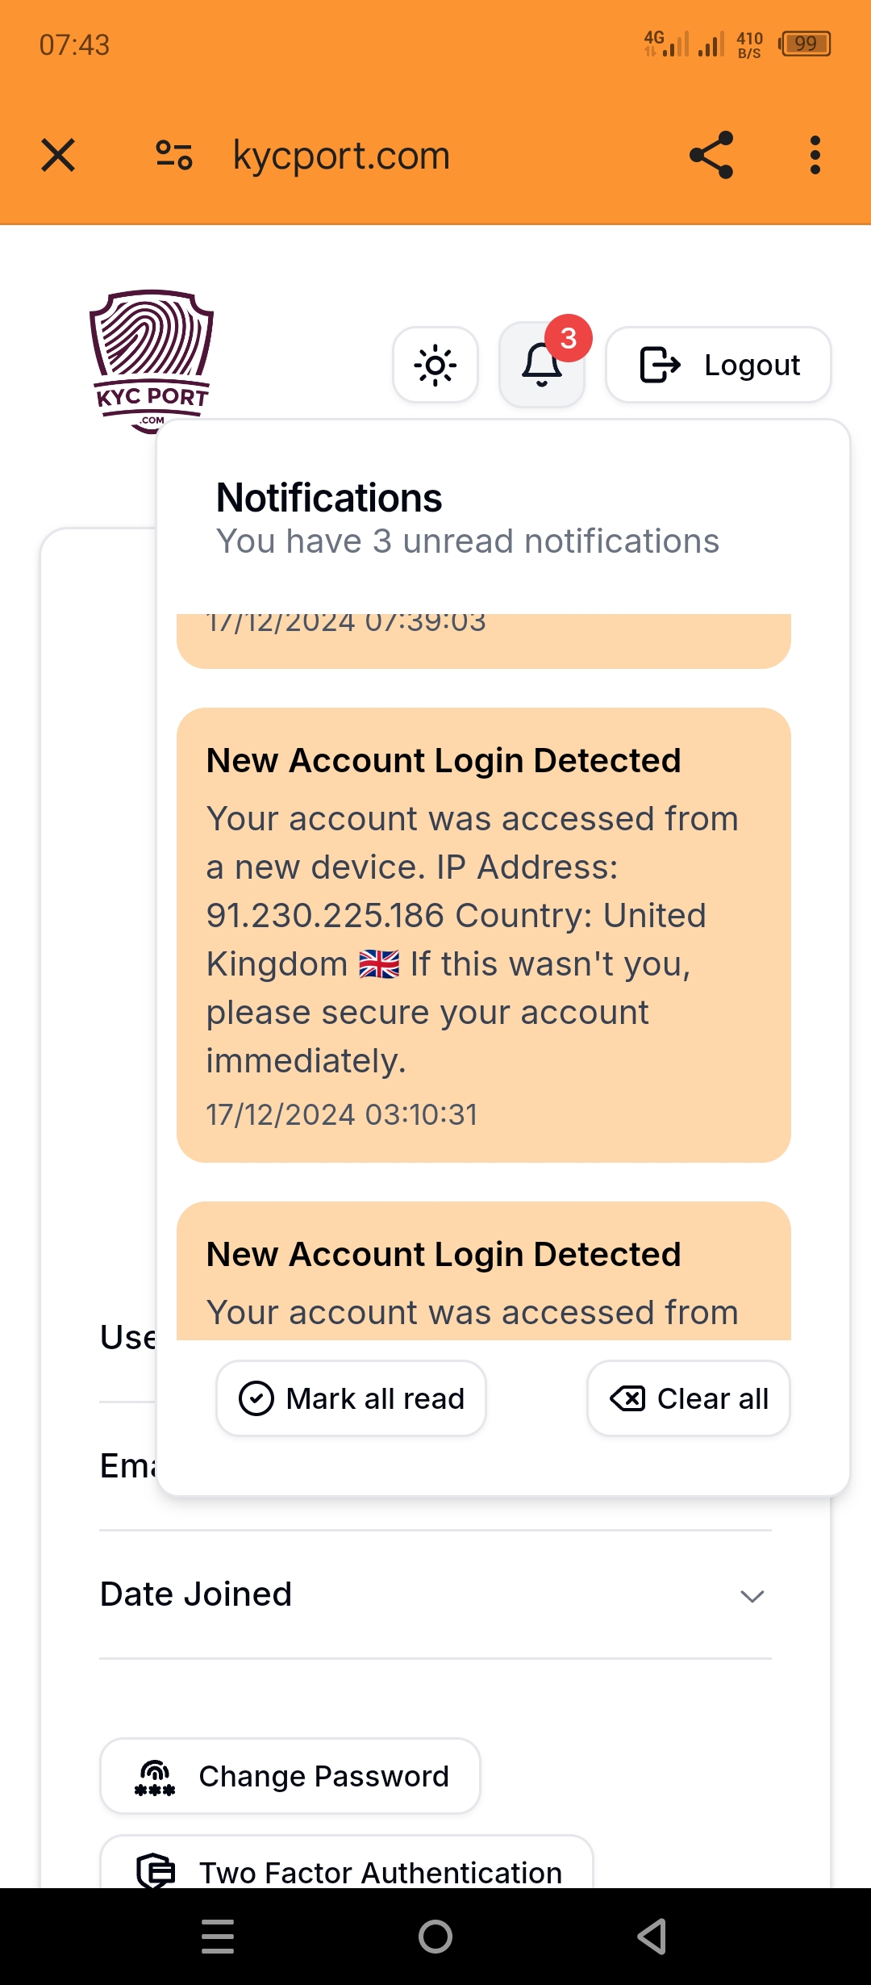Tap the red unread count badge
The height and width of the screenshot is (1985, 871).
(569, 338)
